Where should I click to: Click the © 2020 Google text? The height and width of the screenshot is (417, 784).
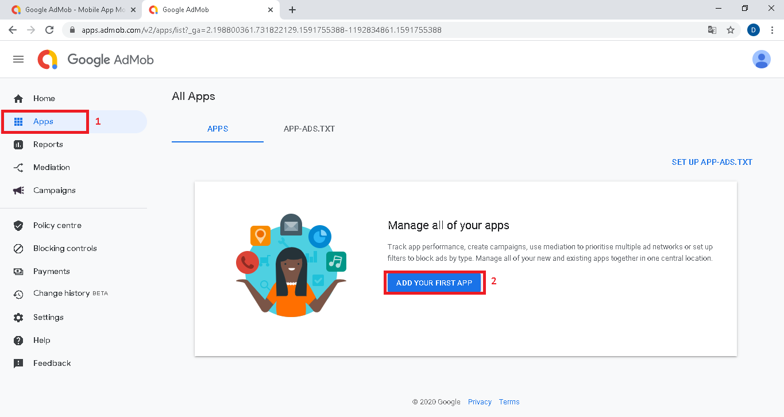tap(437, 402)
